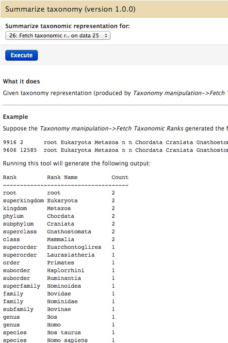
Task: Click the 'Bos taurus' species entry
Action: pyautogui.click(x=64, y=332)
